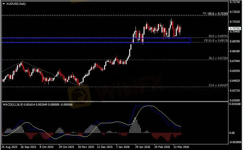
Task: Click the 0.63710 price axis label
Action: [235, 90]
